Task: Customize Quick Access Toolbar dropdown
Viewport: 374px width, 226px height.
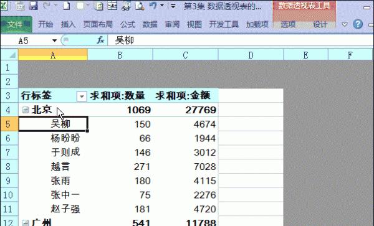Action: click(x=173, y=6)
